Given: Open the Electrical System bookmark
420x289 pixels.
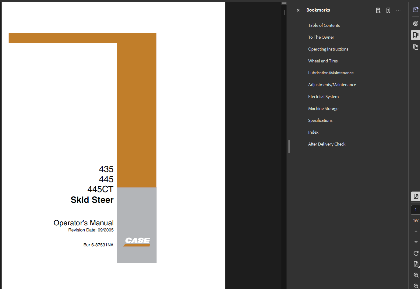Looking at the screenshot, I should [323, 97].
